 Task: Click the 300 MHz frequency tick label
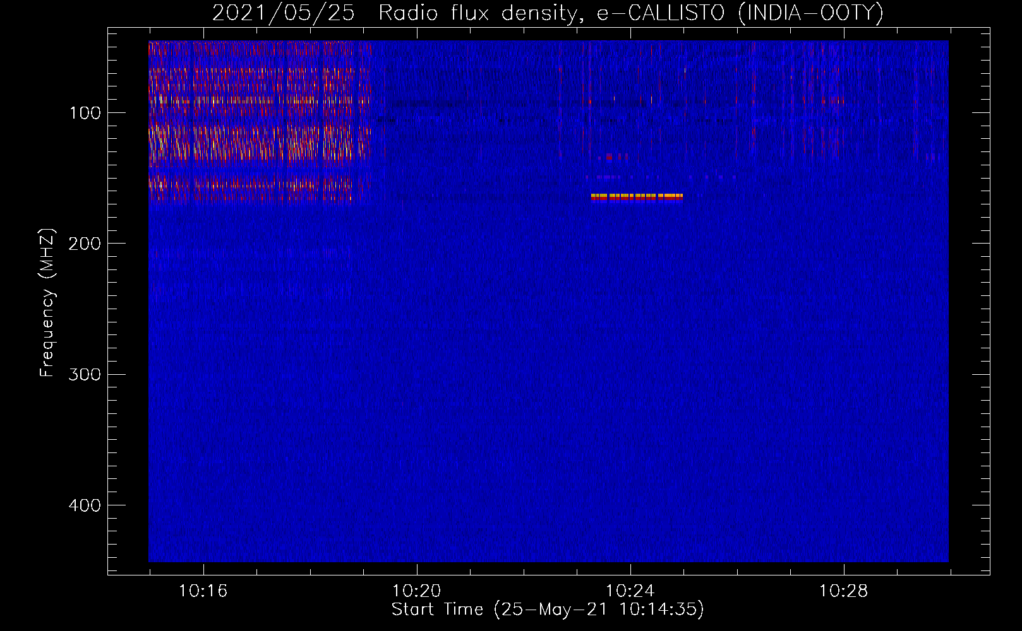point(85,374)
